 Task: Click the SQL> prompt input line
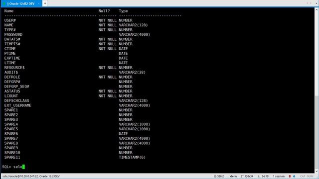[13, 167]
